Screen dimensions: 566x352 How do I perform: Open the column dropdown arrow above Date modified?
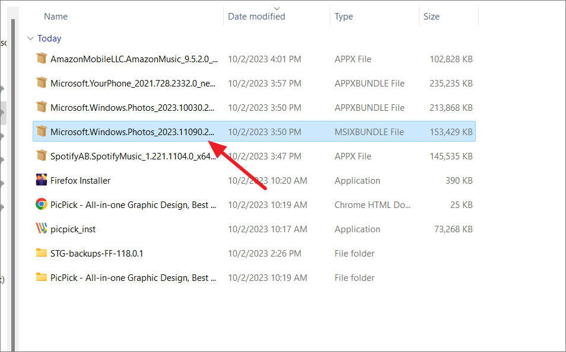(x=277, y=8)
